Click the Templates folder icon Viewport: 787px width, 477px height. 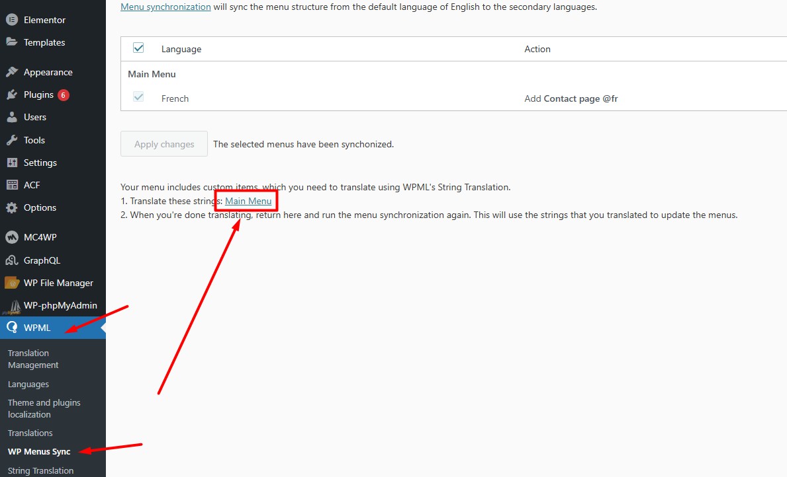point(12,42)
